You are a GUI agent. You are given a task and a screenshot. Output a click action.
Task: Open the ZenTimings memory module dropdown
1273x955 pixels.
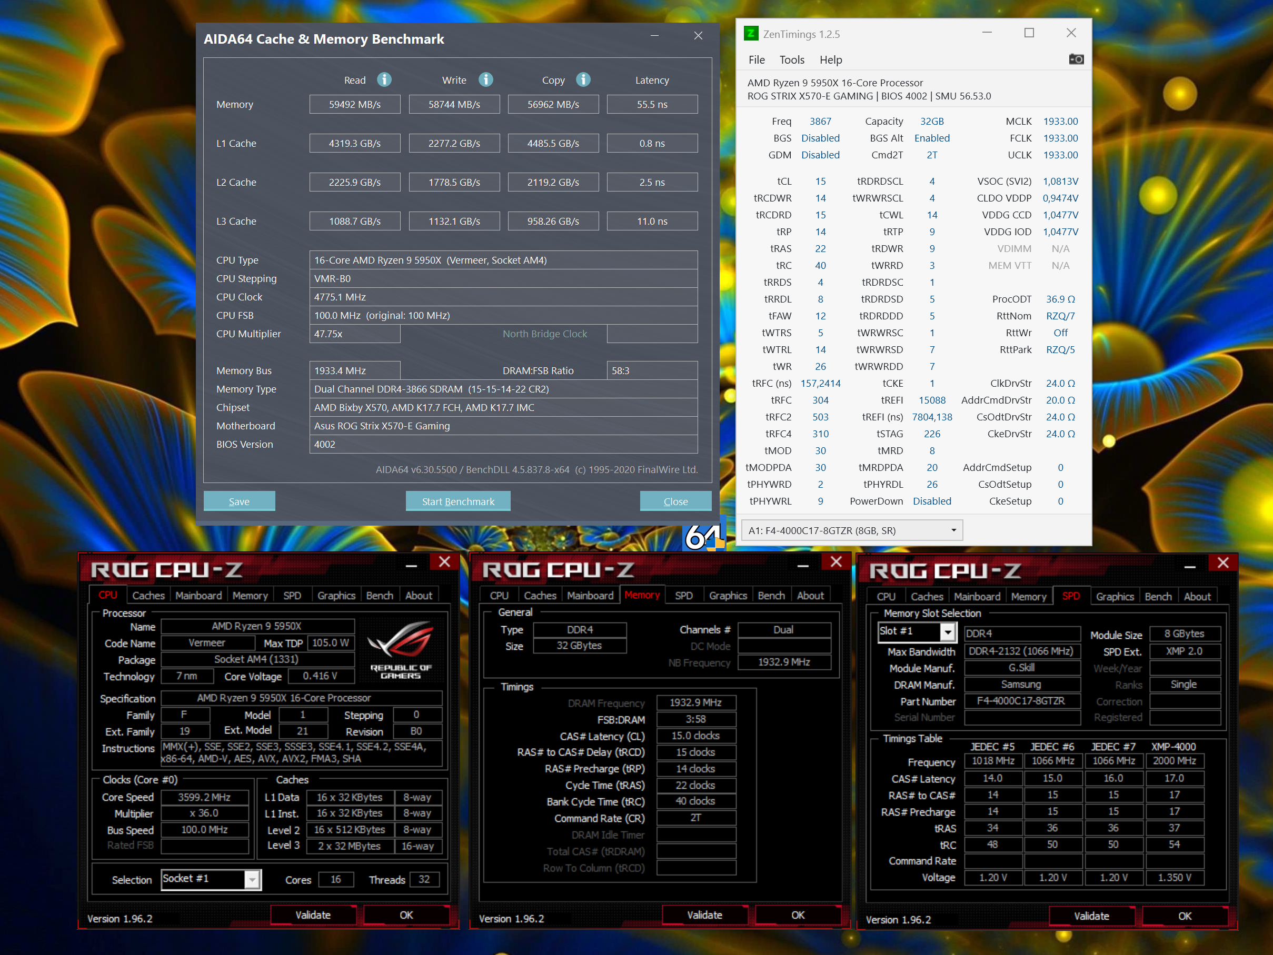[953, 530]
